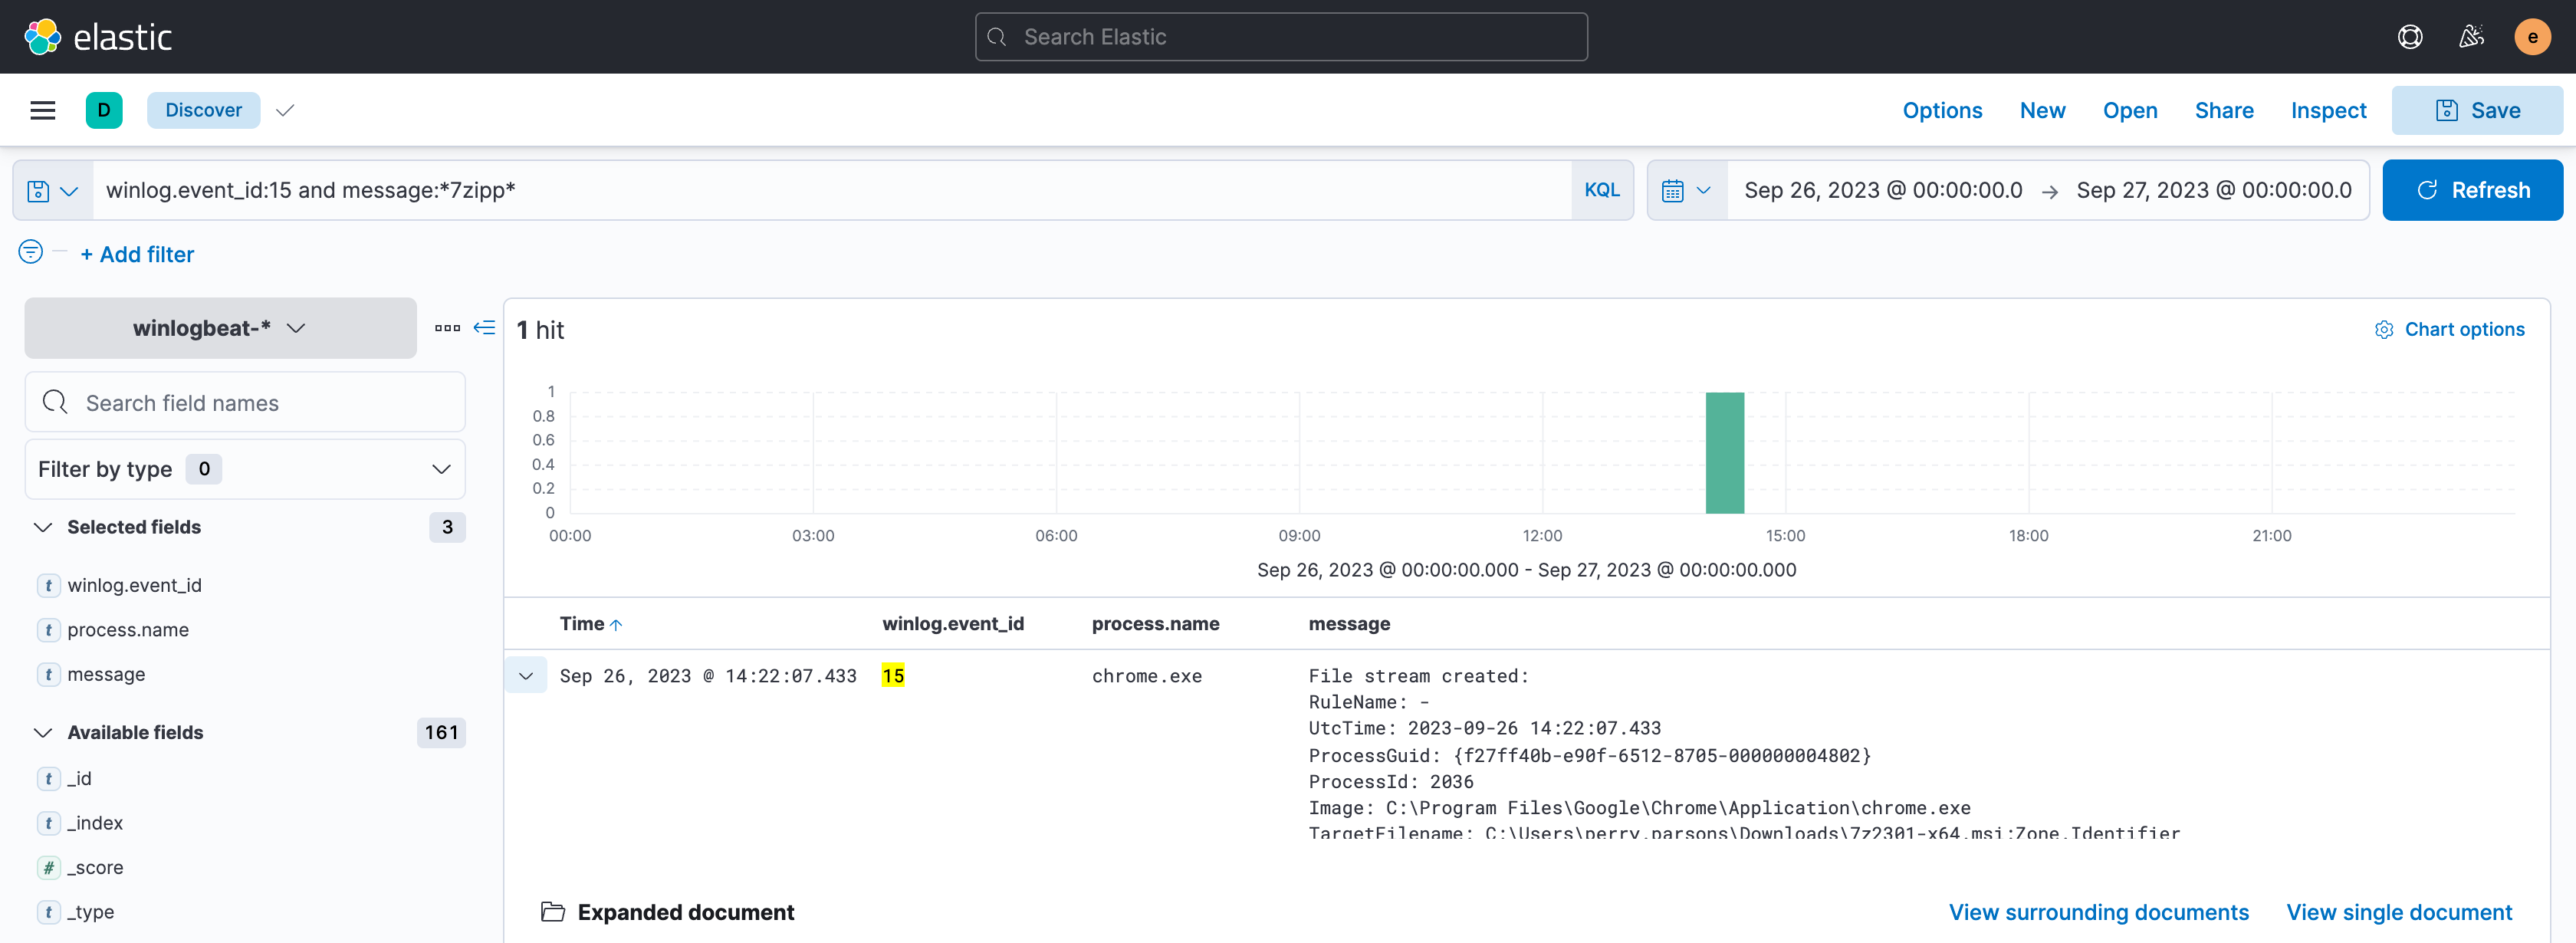The height and width of the screenshot is (943, 2576).
Task: Expand the Filter by type dropdown
Action: tap(245, 469)
